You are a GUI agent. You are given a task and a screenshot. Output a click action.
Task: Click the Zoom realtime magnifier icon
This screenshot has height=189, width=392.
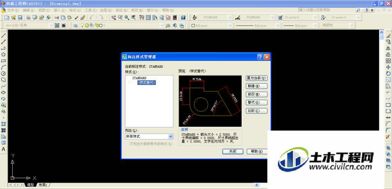[x=120, y=18]
